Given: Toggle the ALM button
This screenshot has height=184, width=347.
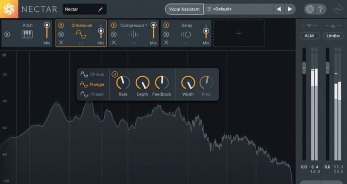Looking at the screenshot, I should click(x=309, y=36).
